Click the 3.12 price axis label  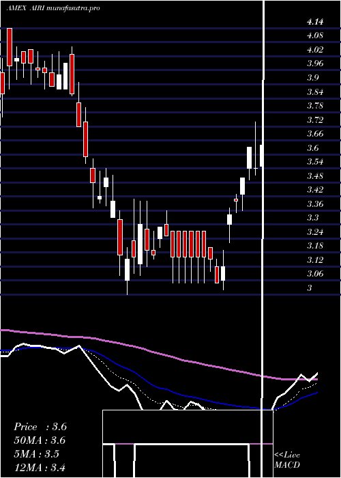tap(315, 260)
